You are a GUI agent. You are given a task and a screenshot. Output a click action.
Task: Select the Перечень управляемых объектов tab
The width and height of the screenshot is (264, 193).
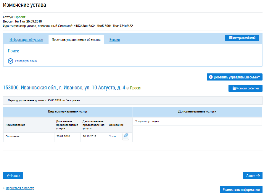(x=76, y=40)
